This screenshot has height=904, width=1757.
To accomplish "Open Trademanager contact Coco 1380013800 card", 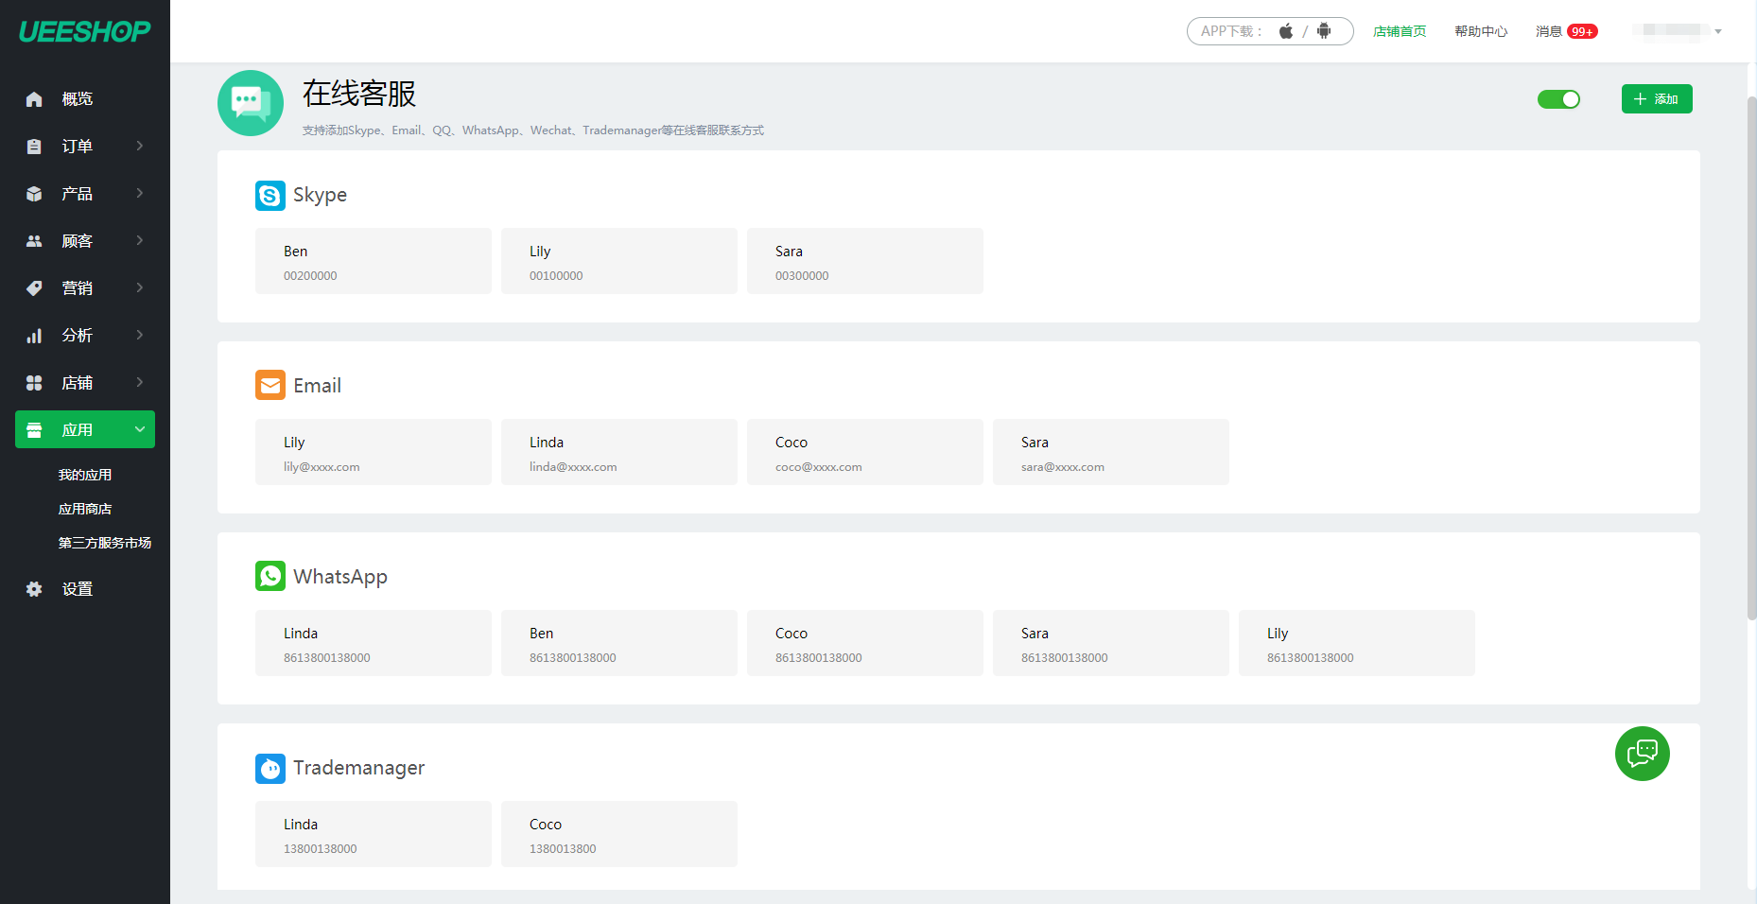I will click(x=619, y=834).
